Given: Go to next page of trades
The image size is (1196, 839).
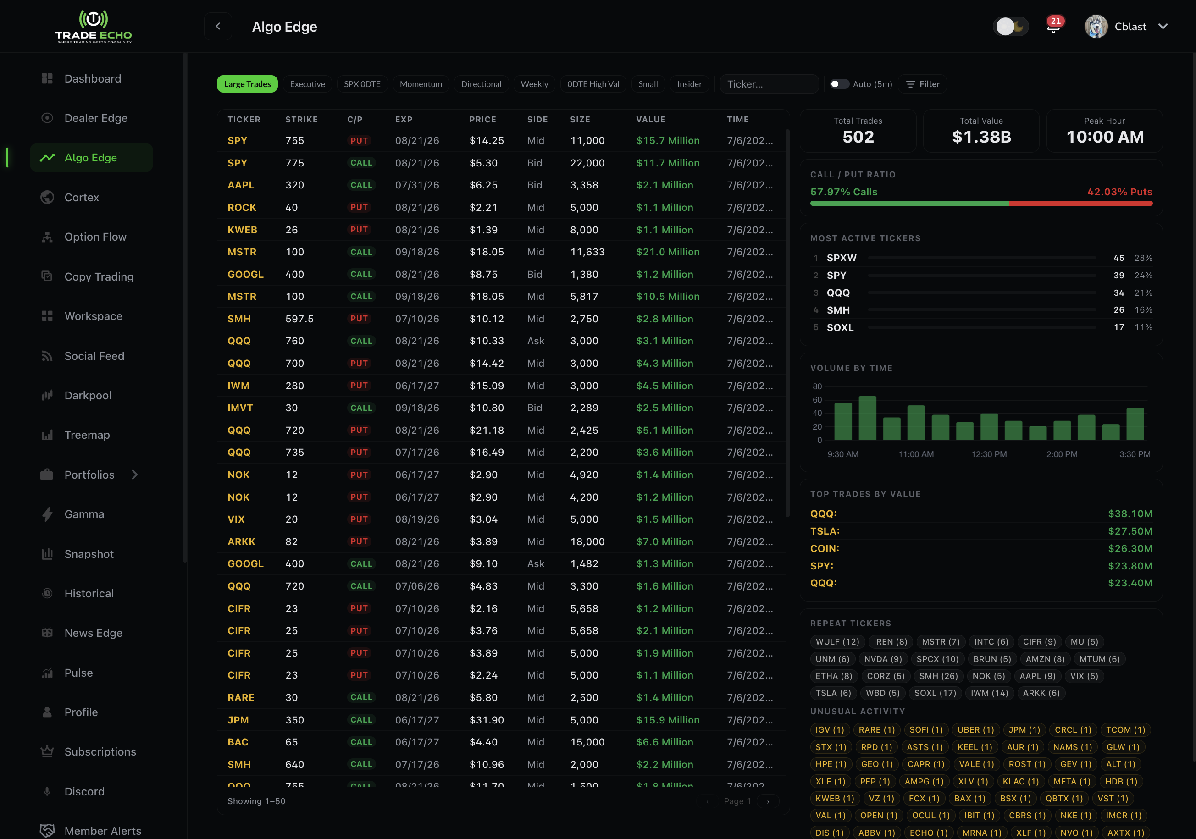Looking at the screenshot, I should tap(768, 801).
